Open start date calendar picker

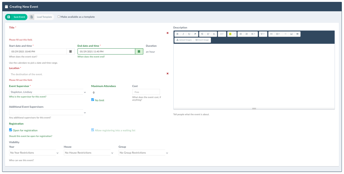(x=71, y=51)
